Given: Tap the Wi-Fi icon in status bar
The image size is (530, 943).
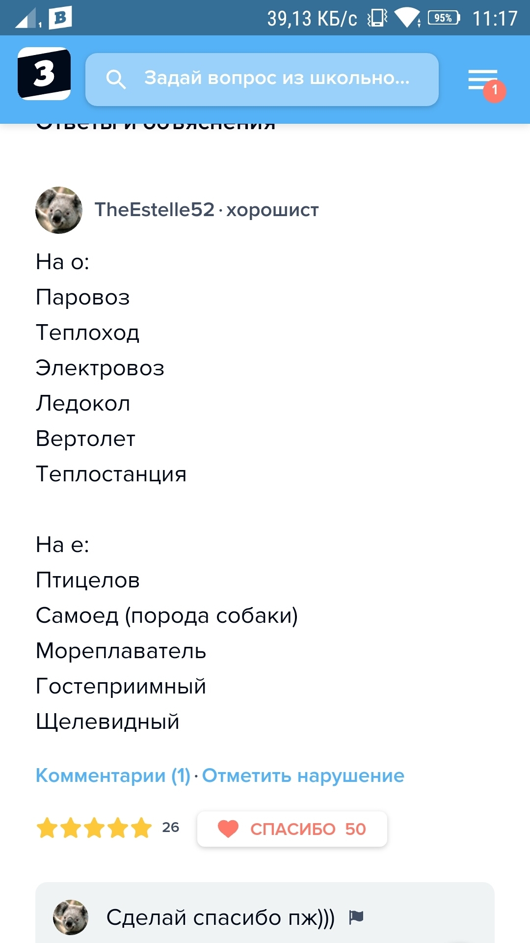Looking at the screenshot, I should coord(407,18).
